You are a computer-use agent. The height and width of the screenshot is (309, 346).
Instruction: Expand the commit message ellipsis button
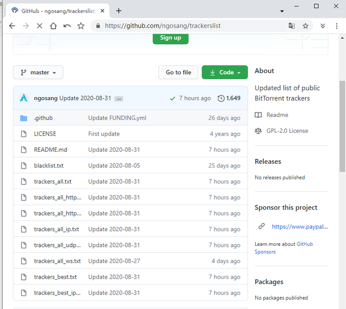pos(119,99)
